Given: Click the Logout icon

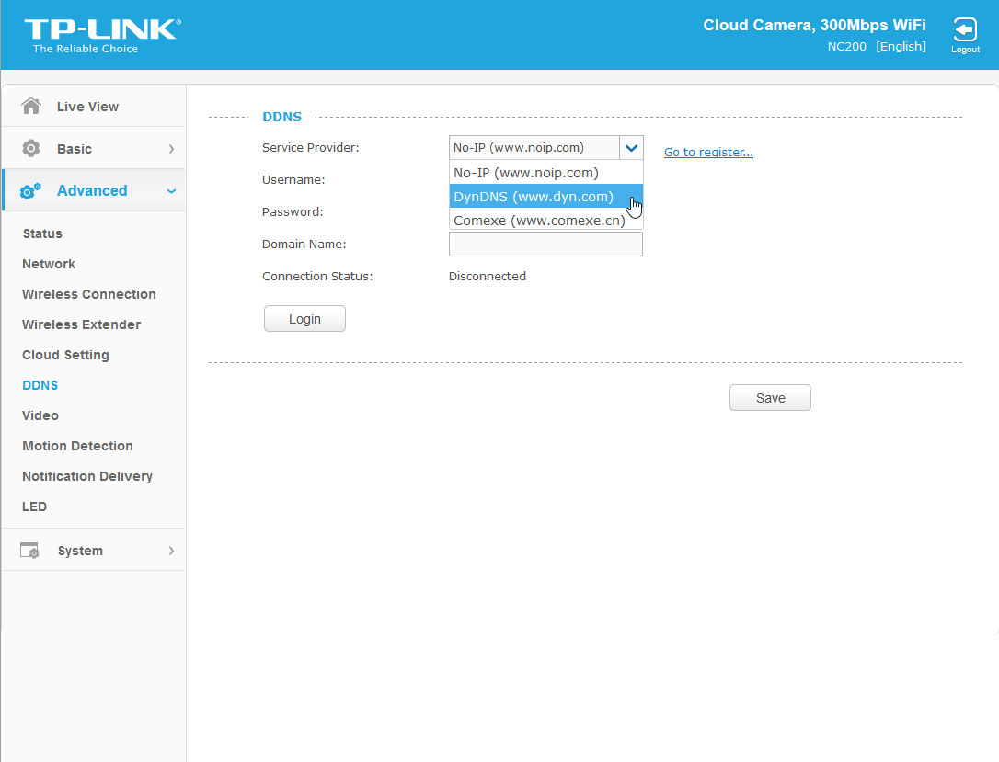Looking at the screenshot, I should (x=965, y=30).
